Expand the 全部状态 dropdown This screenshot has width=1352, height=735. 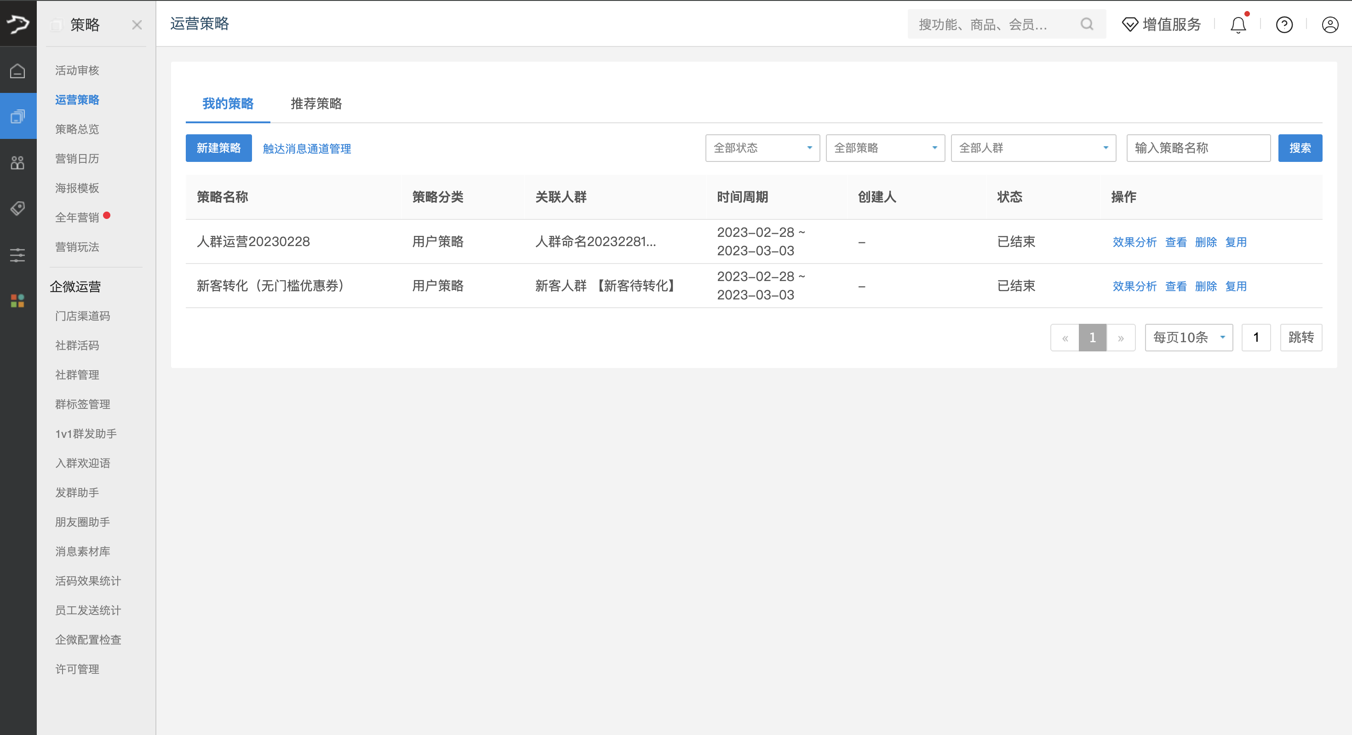tap(762, 148)
